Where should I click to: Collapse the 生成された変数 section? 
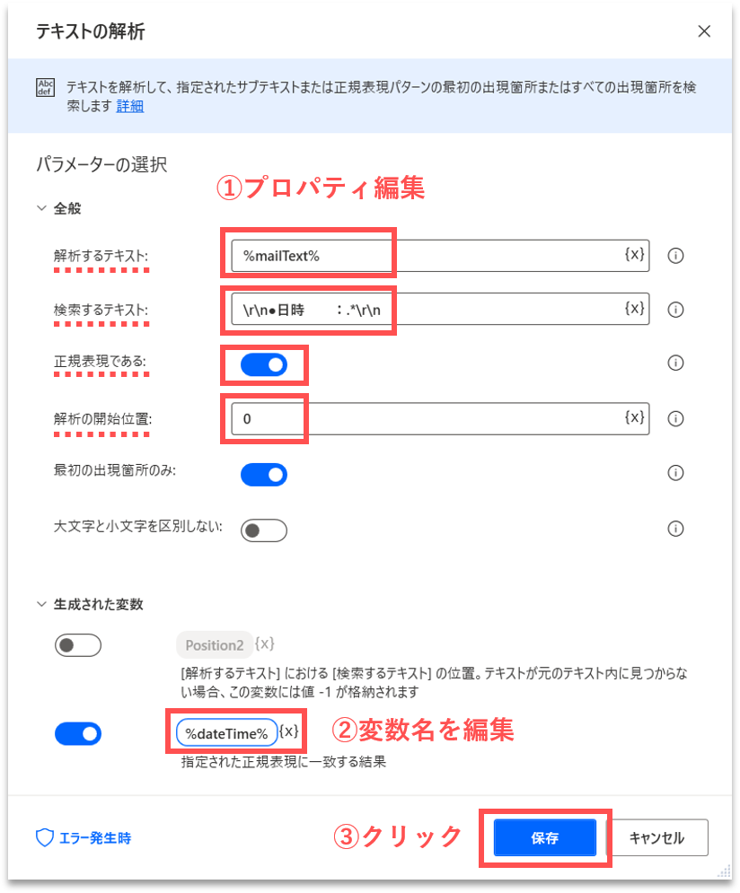tap(41, 604)
